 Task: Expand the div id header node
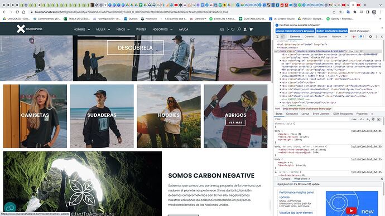tap(281, 79)
